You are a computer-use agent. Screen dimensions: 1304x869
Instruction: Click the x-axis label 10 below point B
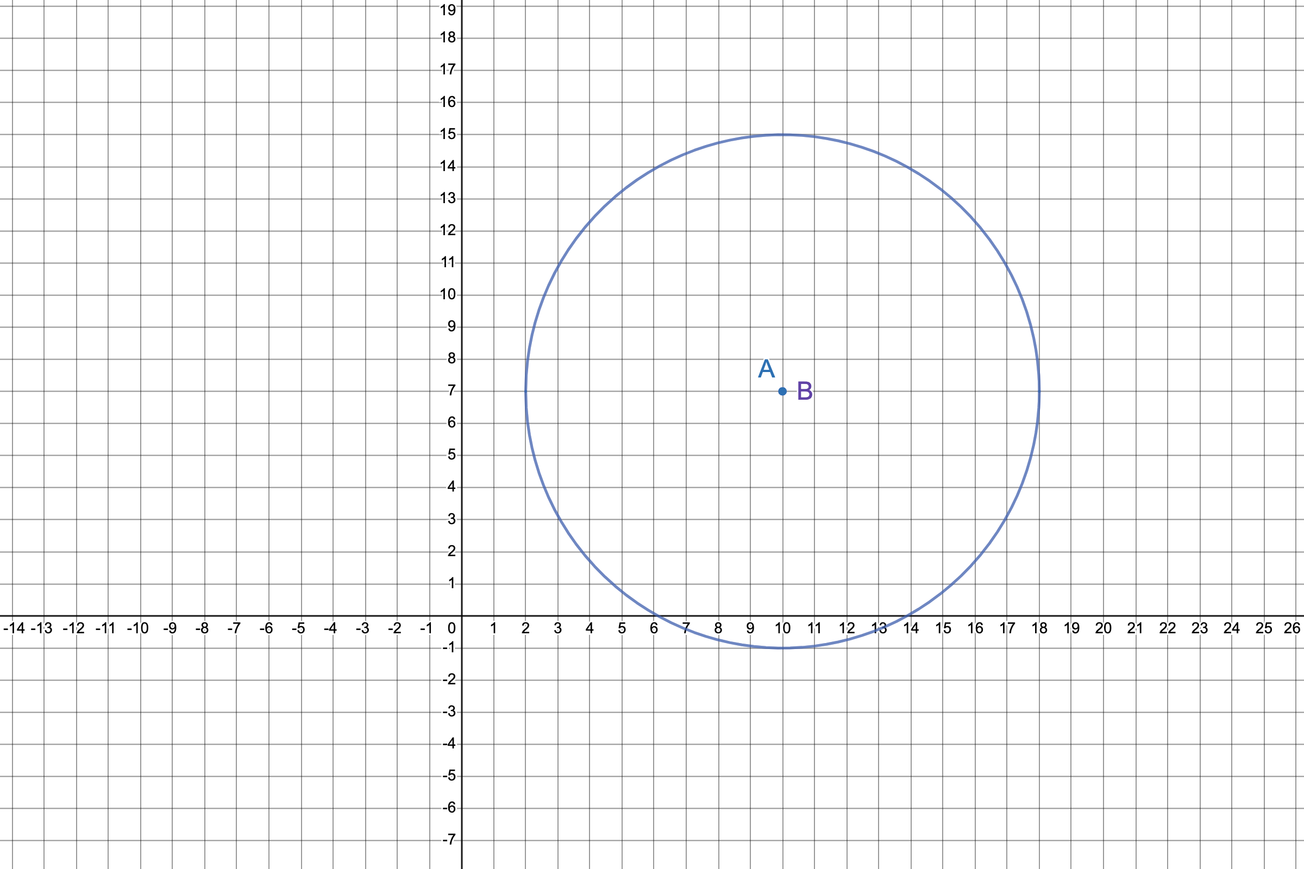[x=783, y=627]
